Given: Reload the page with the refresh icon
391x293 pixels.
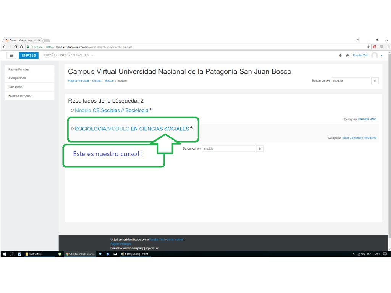Looking at the screenshot, I should pos(16,47).
